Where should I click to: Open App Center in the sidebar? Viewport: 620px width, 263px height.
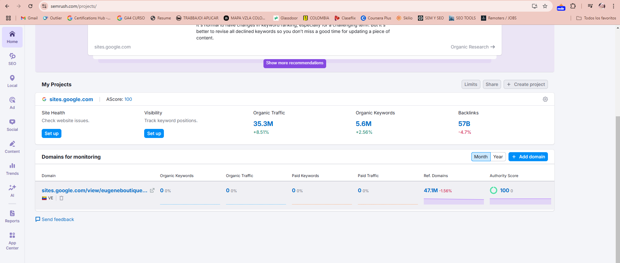coord(12,241)
